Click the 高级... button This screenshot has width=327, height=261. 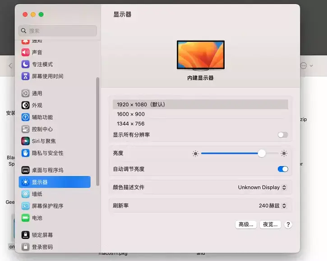(246, 225)
